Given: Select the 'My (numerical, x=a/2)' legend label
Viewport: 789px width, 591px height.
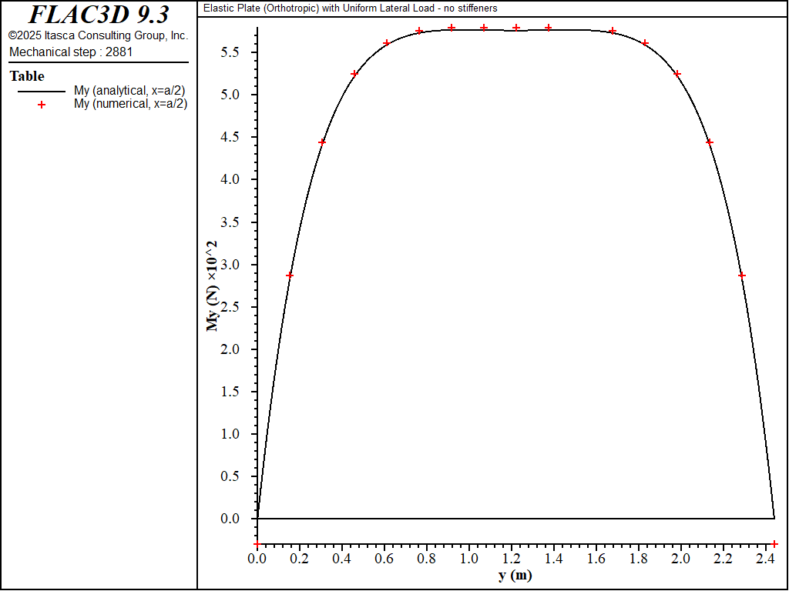Looking at the screenshot, I should point(130,104).
